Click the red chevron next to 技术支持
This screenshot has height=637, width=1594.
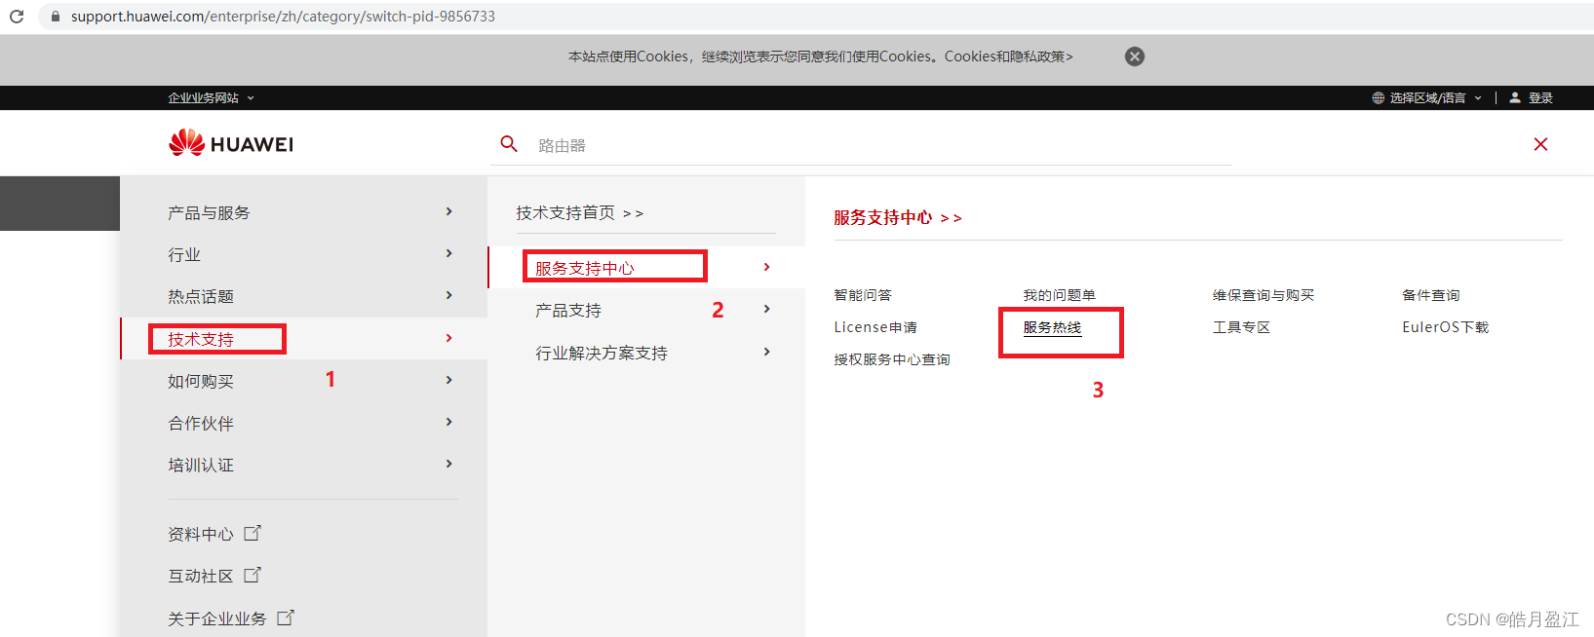tap(448, 338)
